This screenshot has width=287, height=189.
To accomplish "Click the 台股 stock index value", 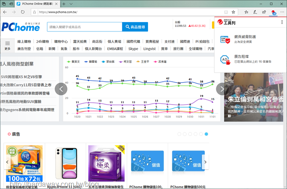I will (x=180, y=26).
